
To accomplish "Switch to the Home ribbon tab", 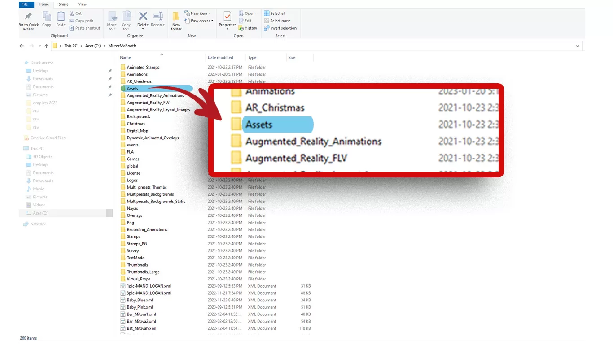I will [x=44, y=4].
